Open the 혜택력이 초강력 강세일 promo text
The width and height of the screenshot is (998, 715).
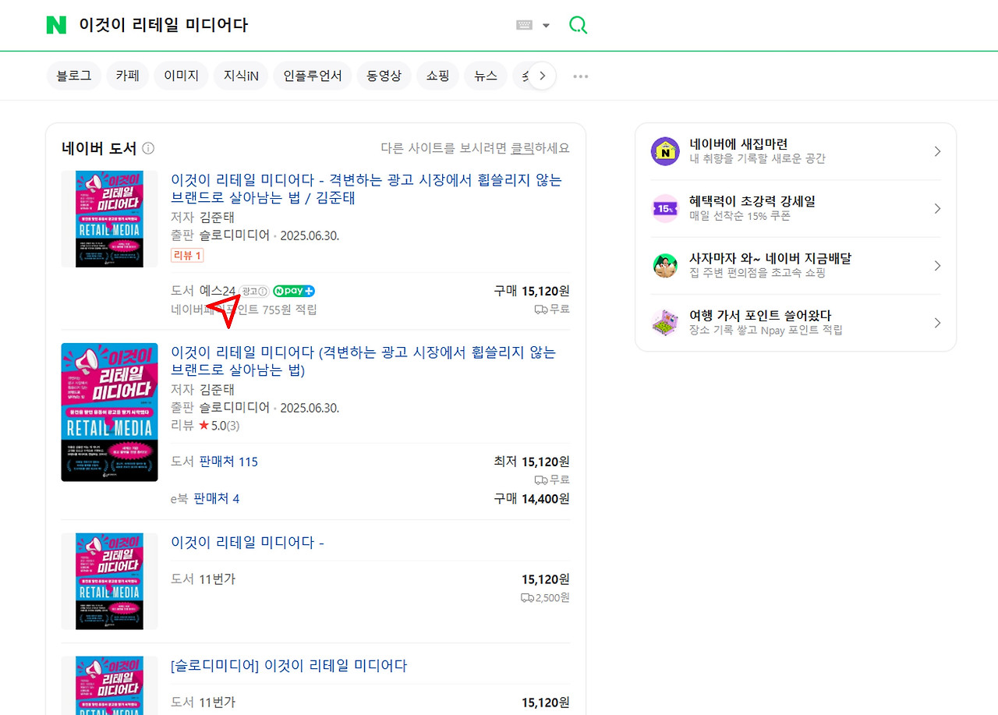point(752,208)
